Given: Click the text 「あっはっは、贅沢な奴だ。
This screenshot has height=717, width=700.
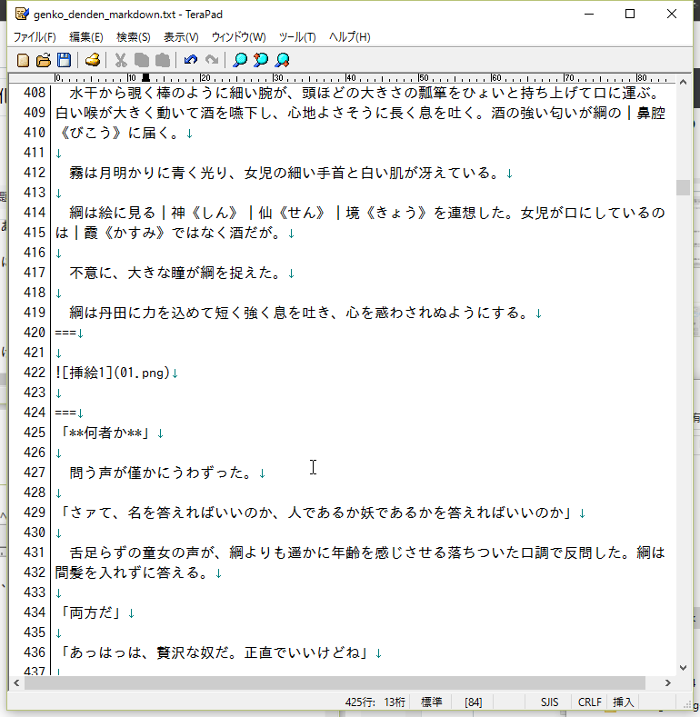Looking at the screenshot, I should click(149, 652).
